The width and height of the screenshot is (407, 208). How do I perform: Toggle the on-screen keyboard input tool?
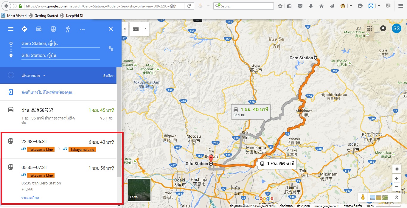pos(136,29)
